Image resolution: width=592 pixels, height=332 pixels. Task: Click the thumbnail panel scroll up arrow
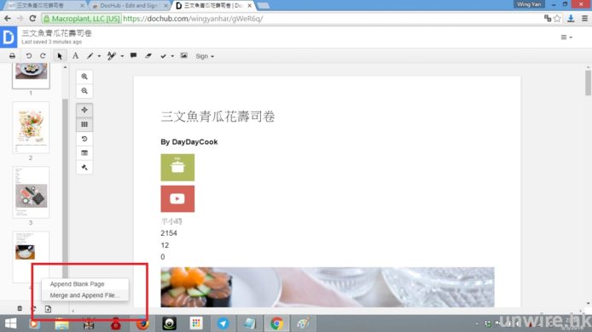pos(66,67)
